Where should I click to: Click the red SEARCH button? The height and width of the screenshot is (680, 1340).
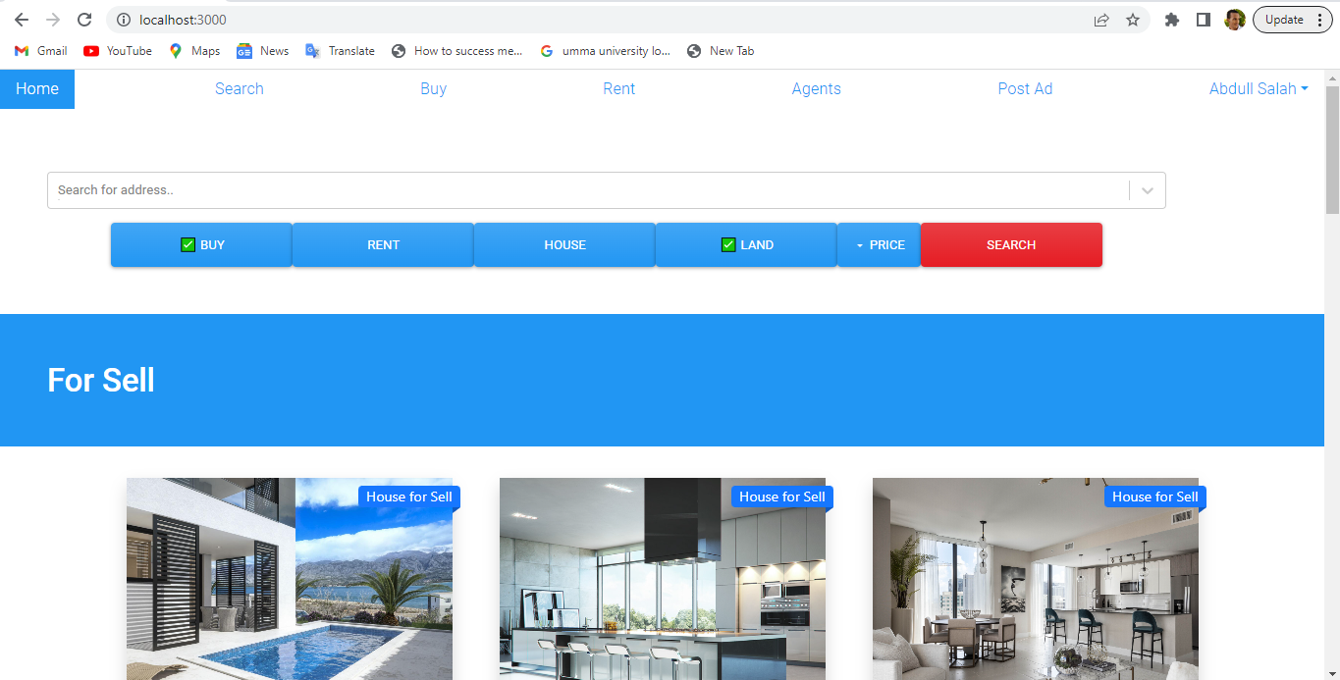point(1011,244)
